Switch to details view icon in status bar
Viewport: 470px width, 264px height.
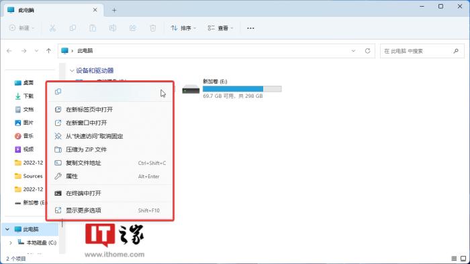[454, 259]
